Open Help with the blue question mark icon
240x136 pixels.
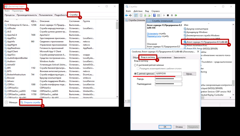pos(154,15)
